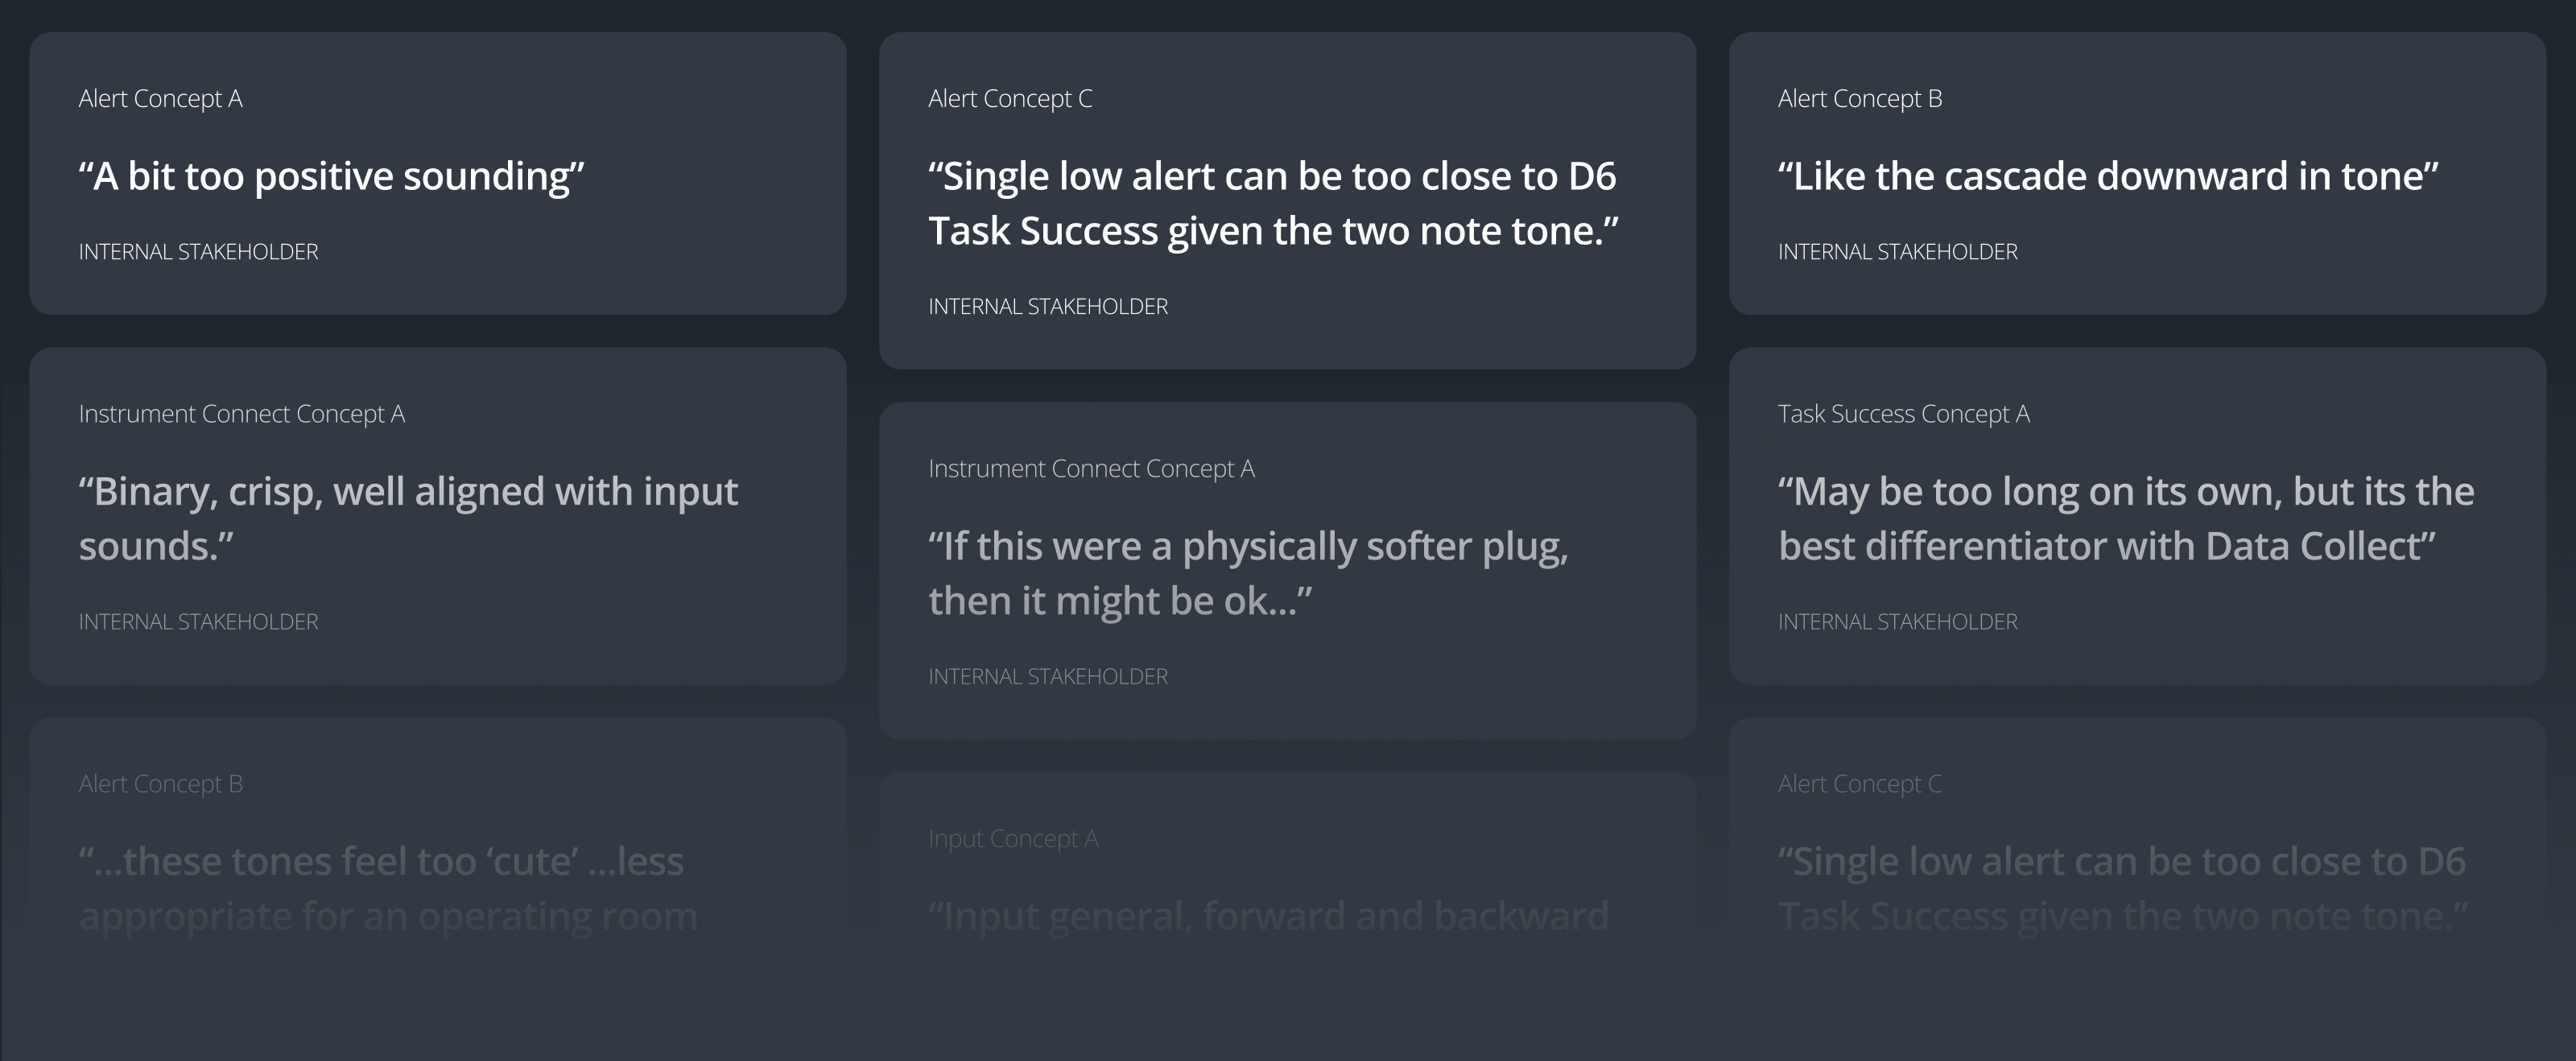Click the "Like the cascade downward in tone" quote
The height and width of the screenshot is (1061, 2576).
[x=2107, y=177]
